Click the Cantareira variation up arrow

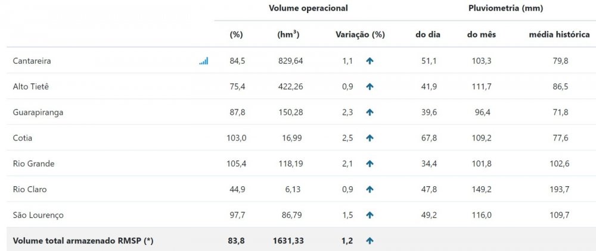(370, 61)
